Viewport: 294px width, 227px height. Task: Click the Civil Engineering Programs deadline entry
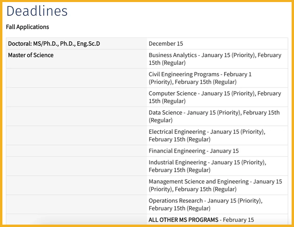click(x=200, y=78)
